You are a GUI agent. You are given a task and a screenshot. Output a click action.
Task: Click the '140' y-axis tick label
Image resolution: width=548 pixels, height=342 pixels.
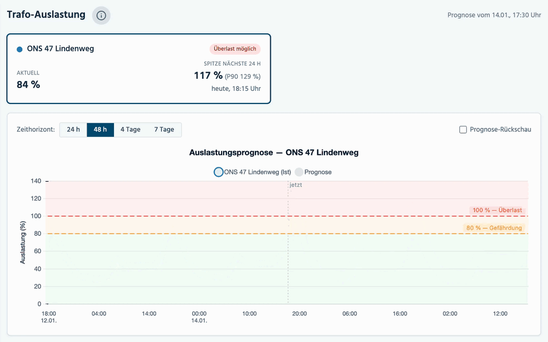coord(36,181)
